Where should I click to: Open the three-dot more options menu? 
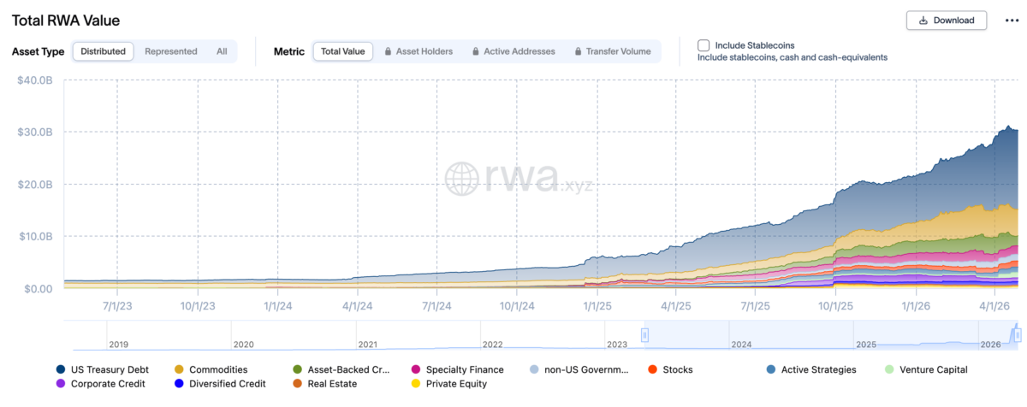[1012, 21]
